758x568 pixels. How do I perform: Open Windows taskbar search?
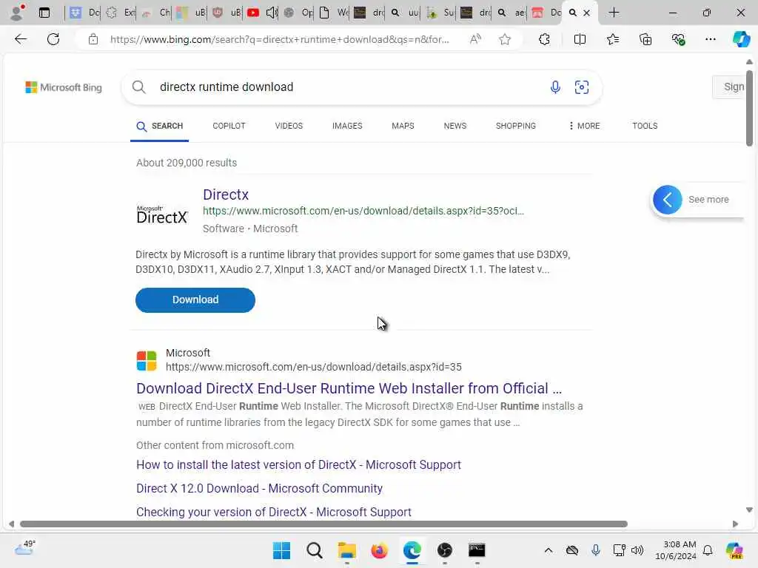(314, 550)
